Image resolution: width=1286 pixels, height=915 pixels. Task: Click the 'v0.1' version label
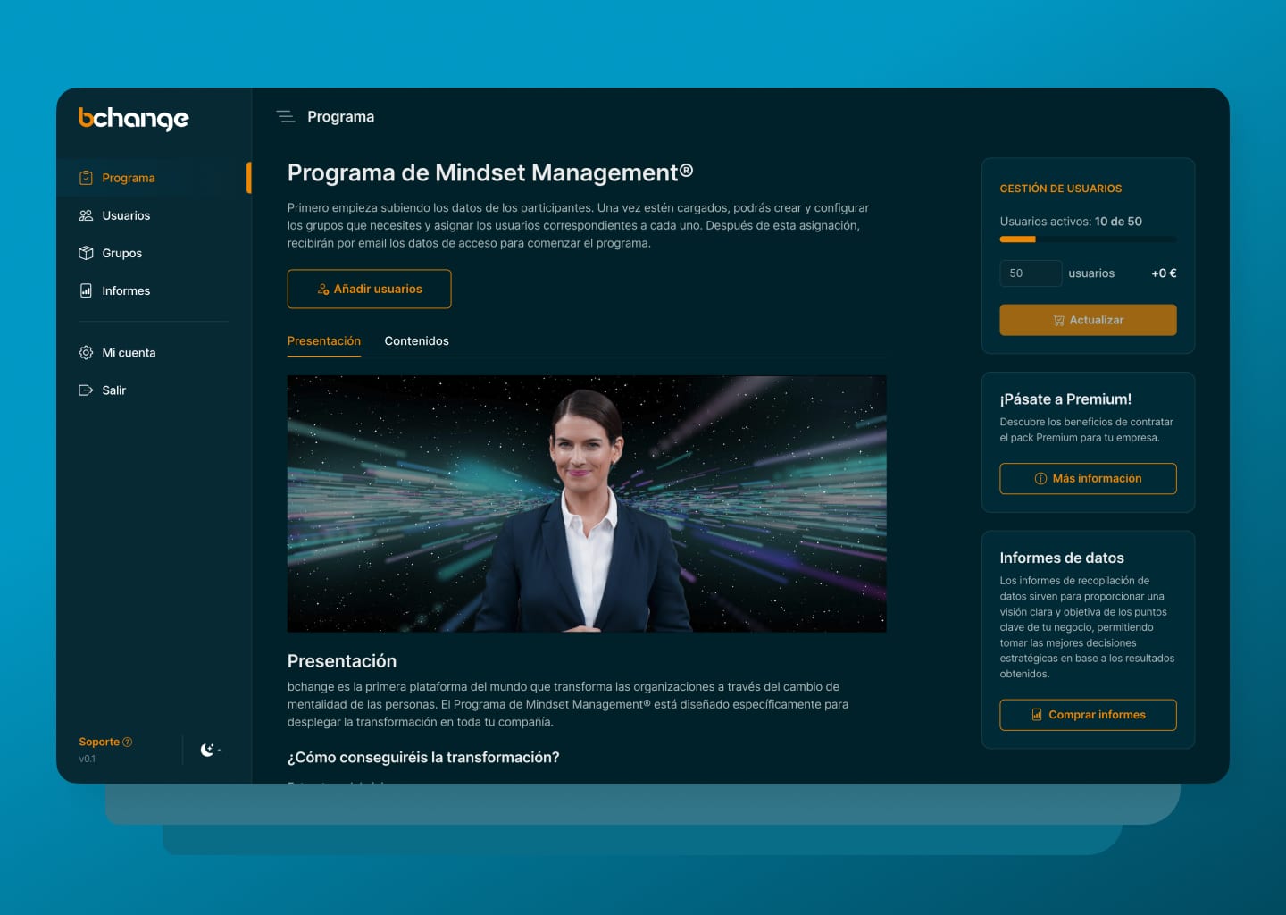coord(88,759)
